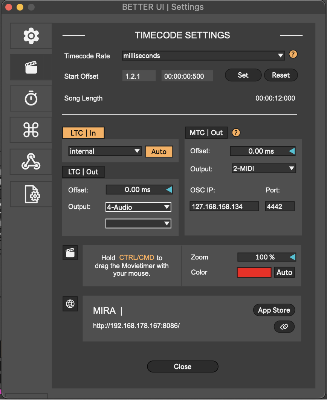Select the stopwatch timer settings tab
This screenshot has height=400, width=327.
[31, 99]
